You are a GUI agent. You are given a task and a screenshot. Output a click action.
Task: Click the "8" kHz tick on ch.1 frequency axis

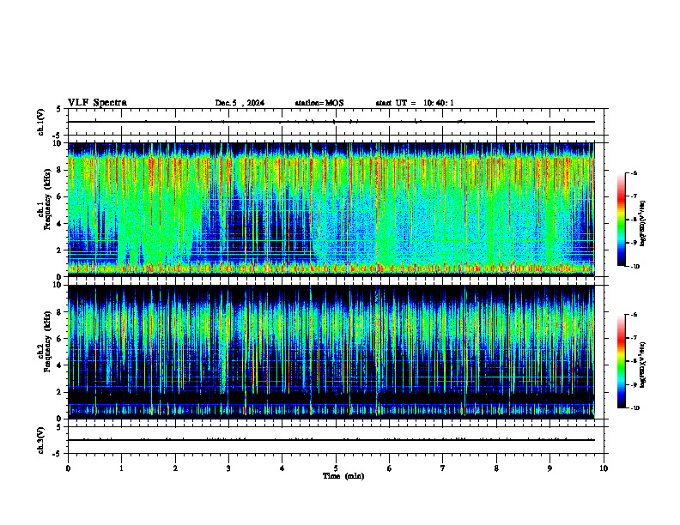tap(60, 170)
